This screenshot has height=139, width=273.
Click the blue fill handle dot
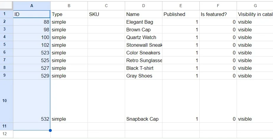50,130
